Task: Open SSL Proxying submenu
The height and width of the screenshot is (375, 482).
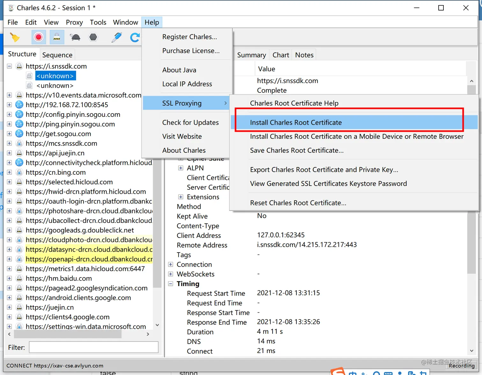Action: pyautogui.click(x=186, y=103)
